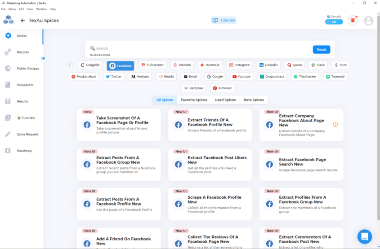
Task: Filter spices by Truemail
Action: (x=335, y=76)
